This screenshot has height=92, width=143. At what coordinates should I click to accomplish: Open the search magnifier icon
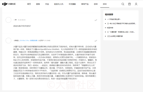pyautogui.click(x=123, y=4)
